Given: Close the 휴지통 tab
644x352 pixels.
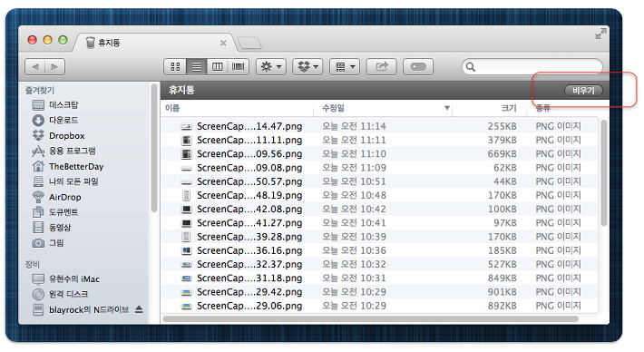Looking at the screenshot, I should point(223,43).
